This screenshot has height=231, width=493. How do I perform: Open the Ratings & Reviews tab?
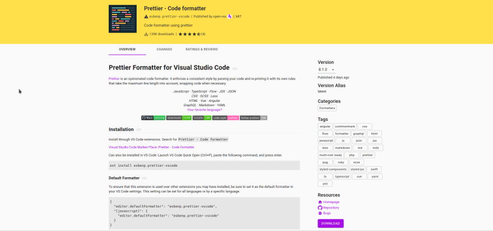(202, 50)
